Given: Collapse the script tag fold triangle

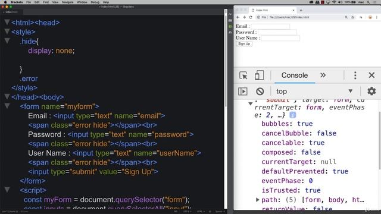Looking at the screenshot, I should [7, 190].
